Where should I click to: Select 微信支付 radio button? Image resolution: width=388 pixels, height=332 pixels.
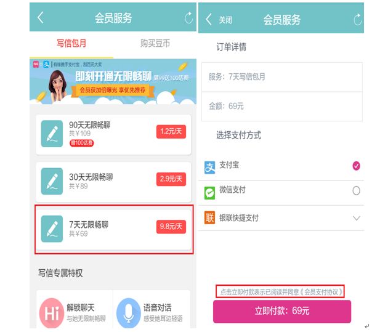tap(356, 190)
